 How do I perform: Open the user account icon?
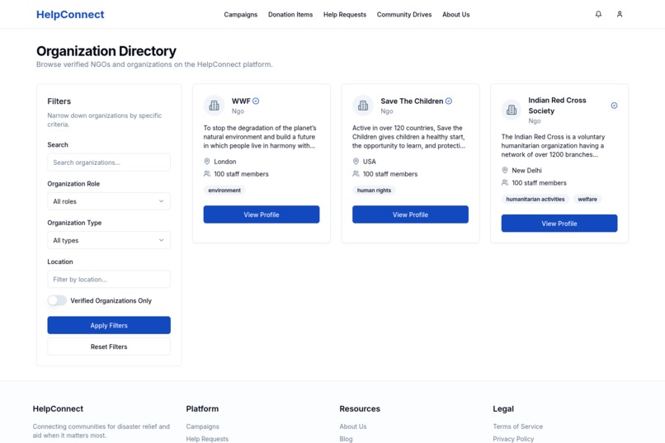619,14
